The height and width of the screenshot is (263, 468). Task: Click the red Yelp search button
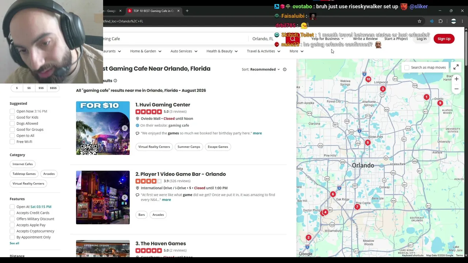[x=292, y=39]
